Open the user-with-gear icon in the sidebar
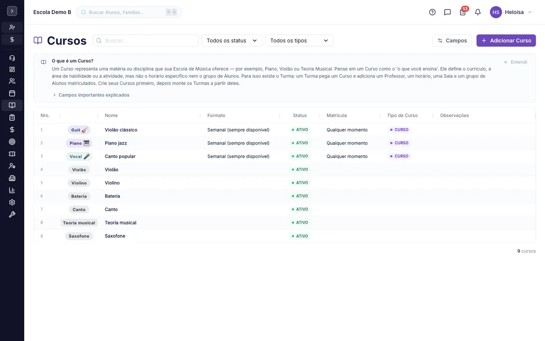Viewport: 545px width, 341px height. (12, 166)
